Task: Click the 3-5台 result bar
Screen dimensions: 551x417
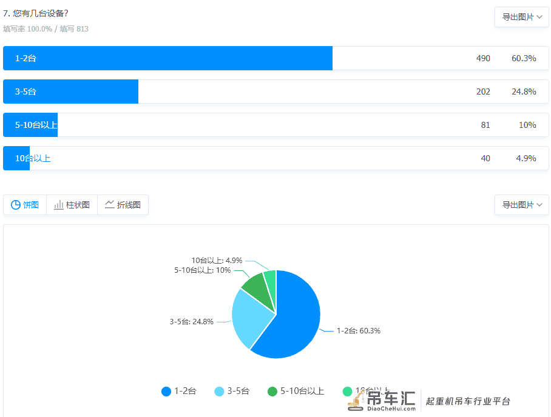Action: [x=276, y=92]
